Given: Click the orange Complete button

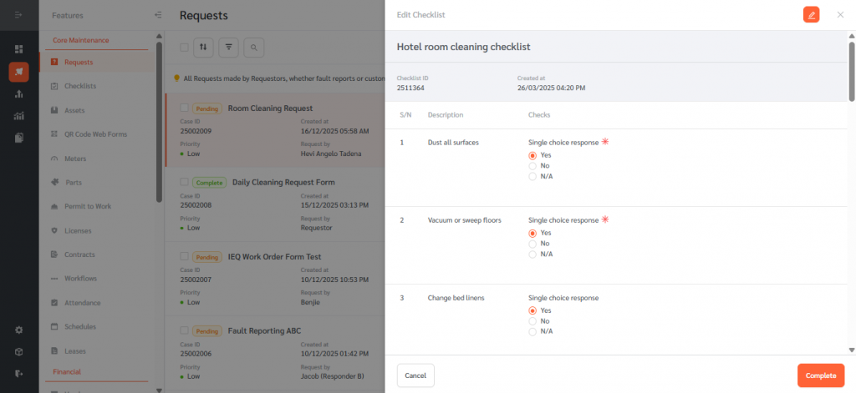Looking at the screenshot, I should pos(820,375).
